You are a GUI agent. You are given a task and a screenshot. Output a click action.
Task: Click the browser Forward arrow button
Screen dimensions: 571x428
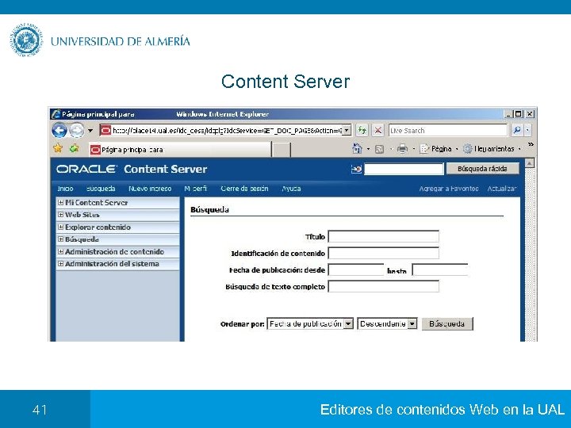tap(76, 130)
